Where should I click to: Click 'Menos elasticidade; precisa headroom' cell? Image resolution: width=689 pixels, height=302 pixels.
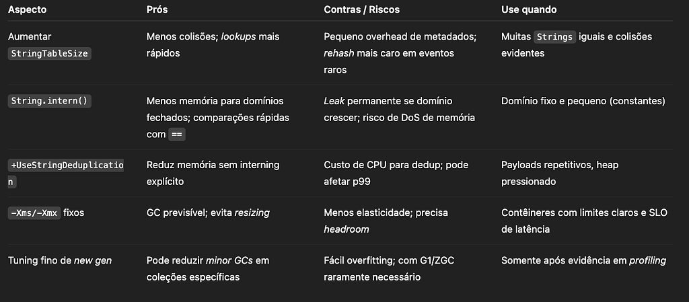[x=386, y=221]
